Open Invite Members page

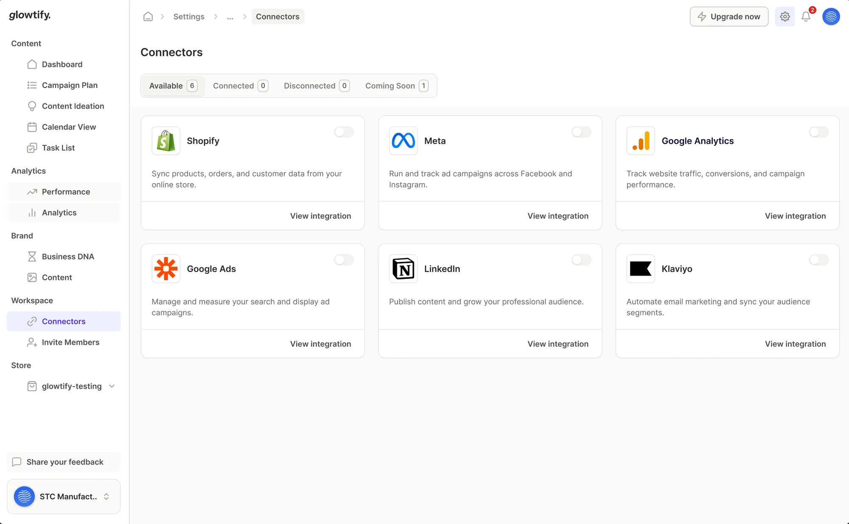pos(64,342)
